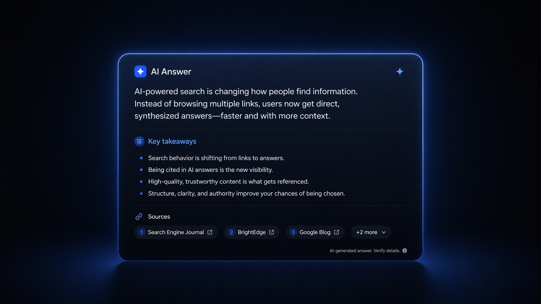Click the numbered badge 3 on Google Blog
The image size is (541, 304).
(293, 232)
